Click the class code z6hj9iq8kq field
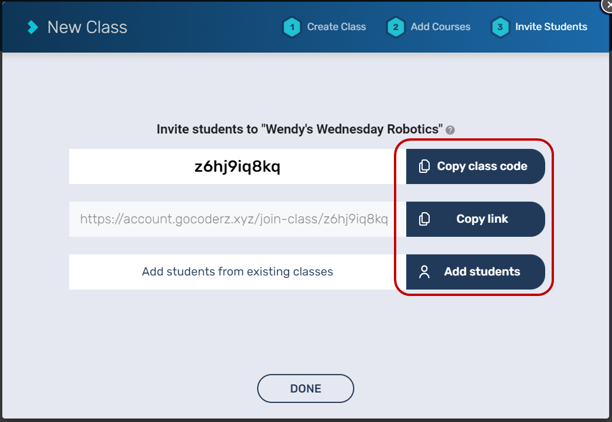This screenshot has width=612, height=422. [237, 166]
